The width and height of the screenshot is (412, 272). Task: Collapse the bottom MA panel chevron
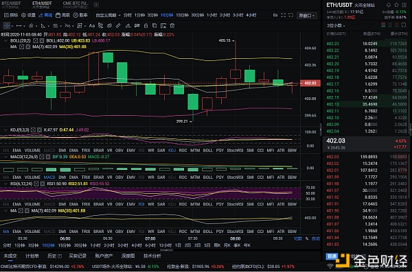pyautogui.click(x=5, y=211)
